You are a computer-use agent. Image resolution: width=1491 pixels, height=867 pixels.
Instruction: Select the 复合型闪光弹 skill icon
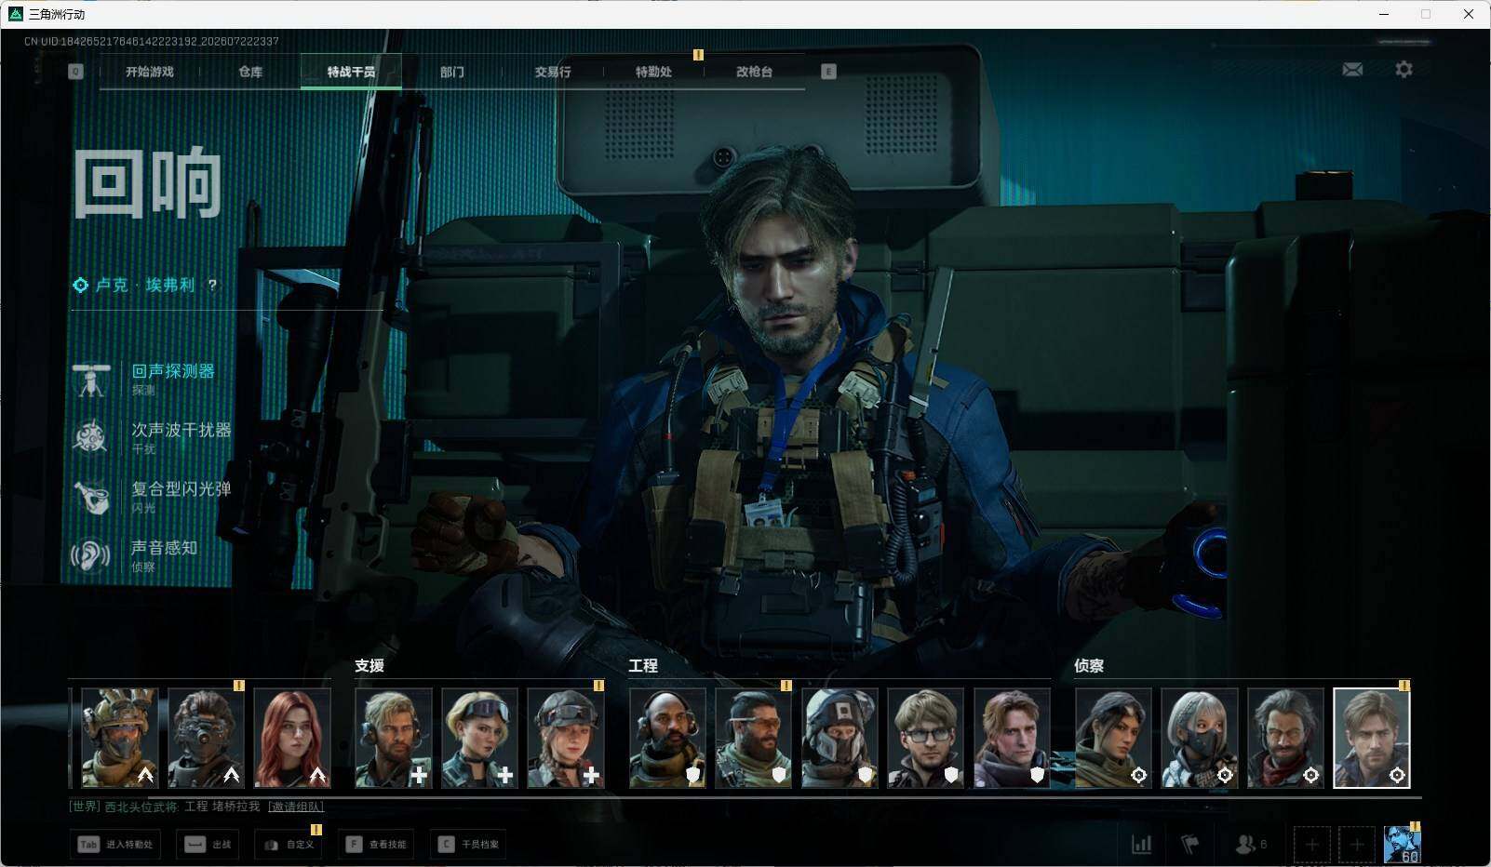(x=91, y=497)
